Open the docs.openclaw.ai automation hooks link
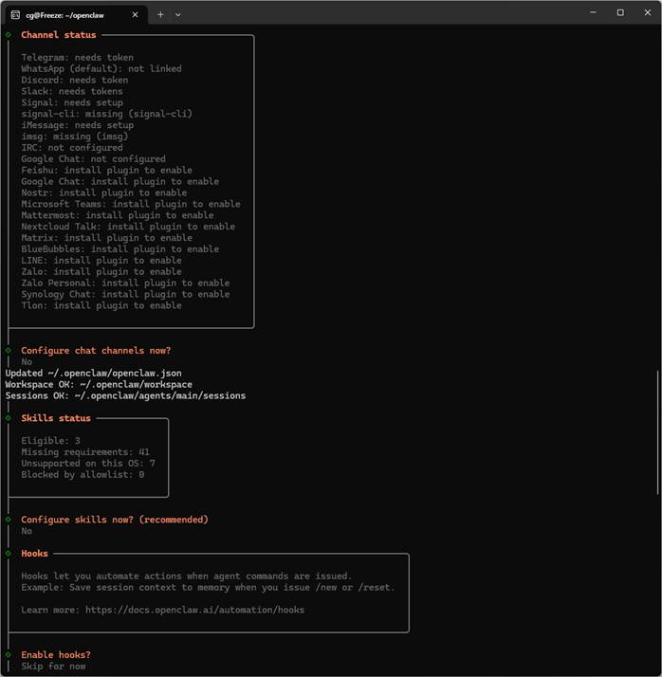The height and width of the screenshot is (677, 662). [194, 610]
